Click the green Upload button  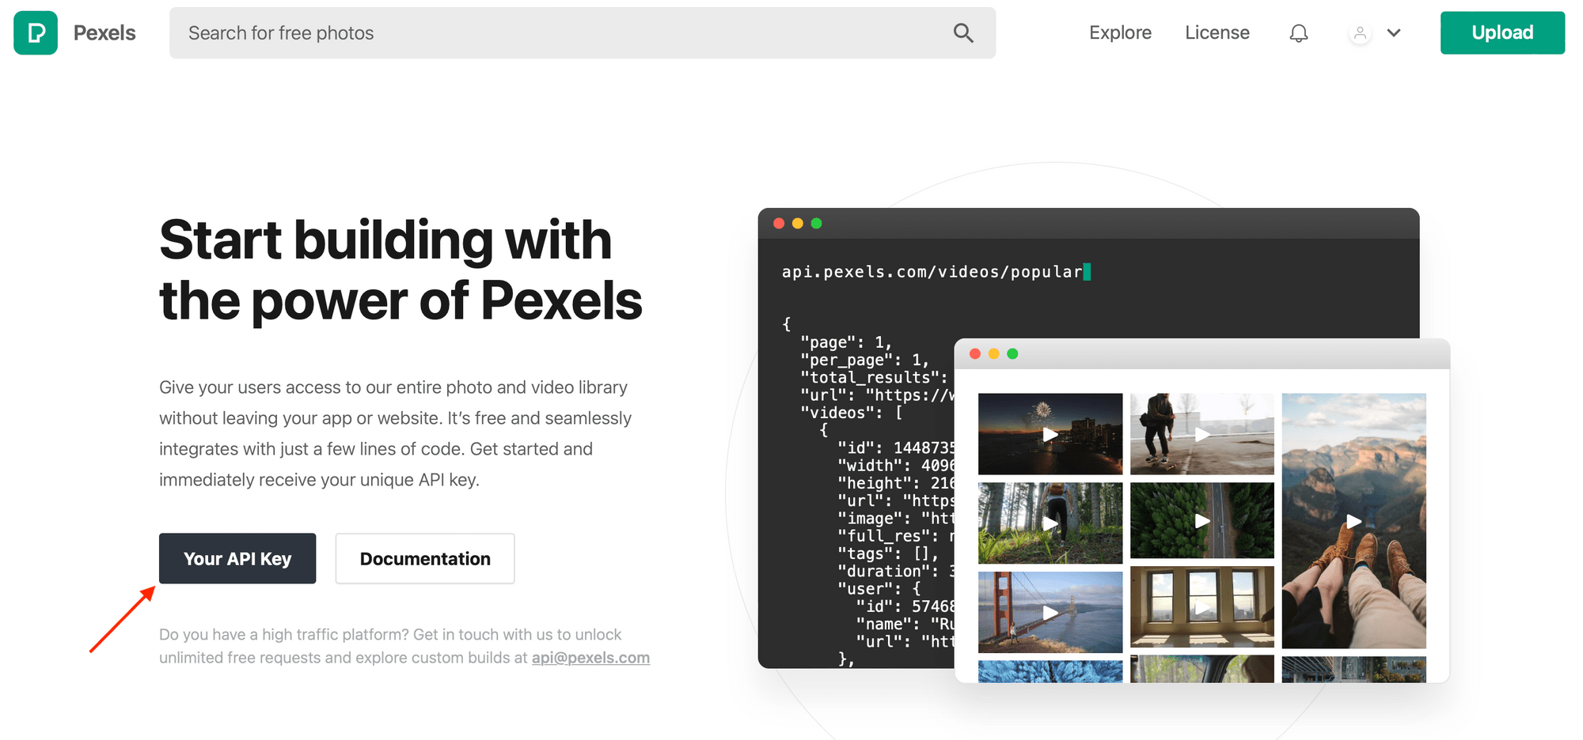click(x=1502, y=33)
